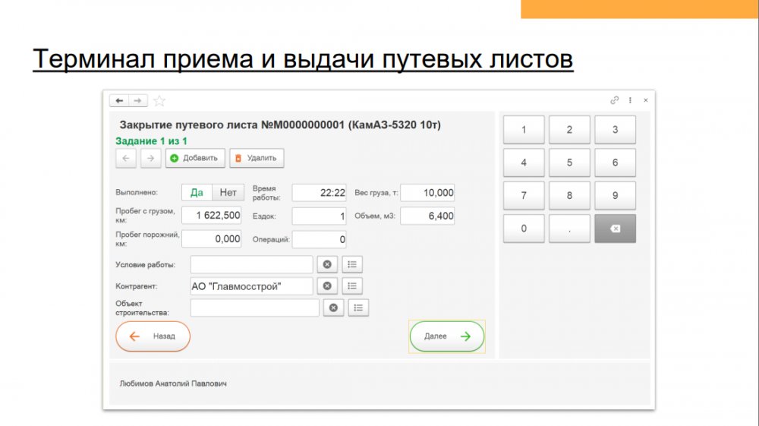Clear the Условие работы field

click(327, 264)
